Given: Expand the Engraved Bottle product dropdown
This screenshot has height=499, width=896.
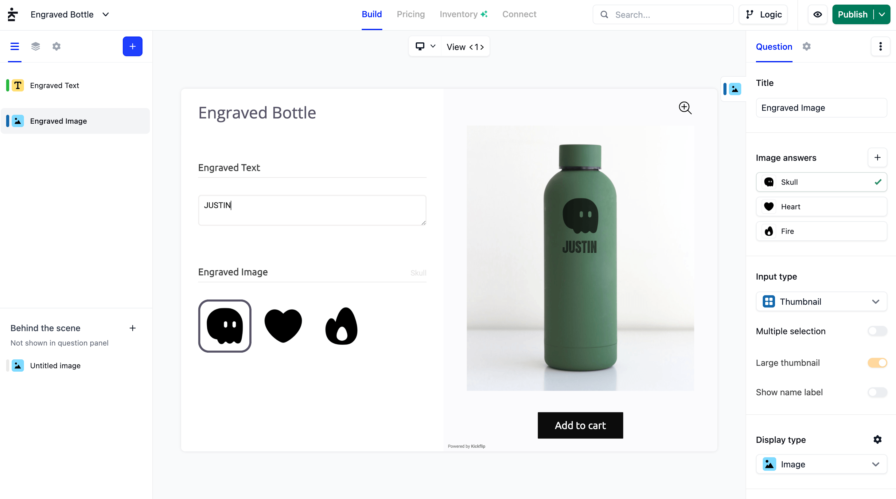Looking at the screenshot, I should click(x=106, y=15).
